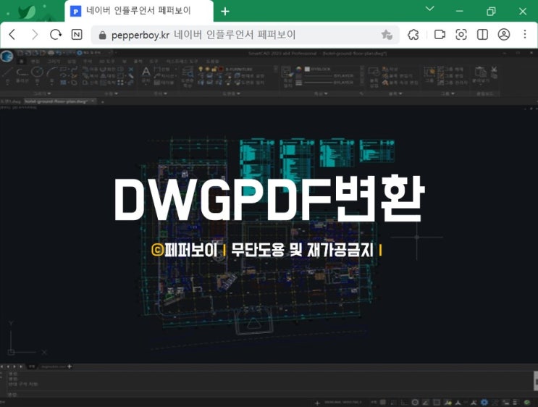Open the paste clipboard icon in CAD ribbon
Screen dimensions: 538x407
point(480,72)
